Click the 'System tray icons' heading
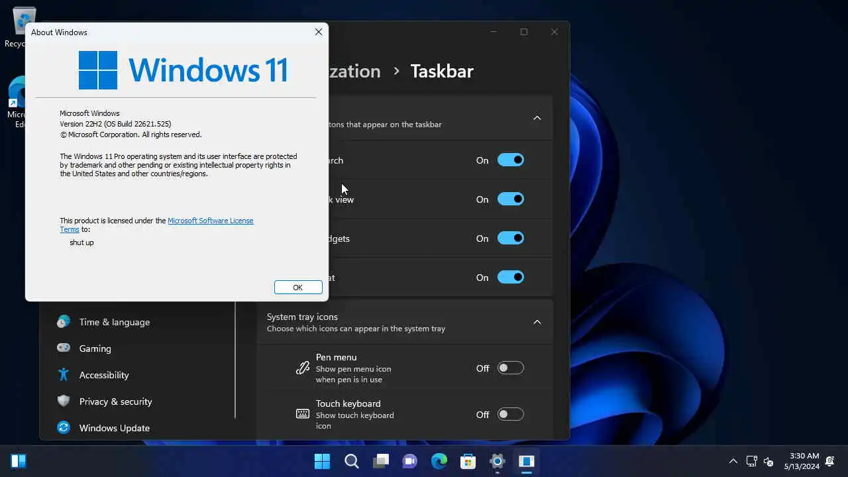 [302, 317]
